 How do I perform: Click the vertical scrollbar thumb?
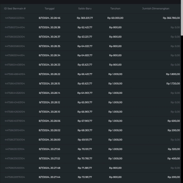click(182, 18)
